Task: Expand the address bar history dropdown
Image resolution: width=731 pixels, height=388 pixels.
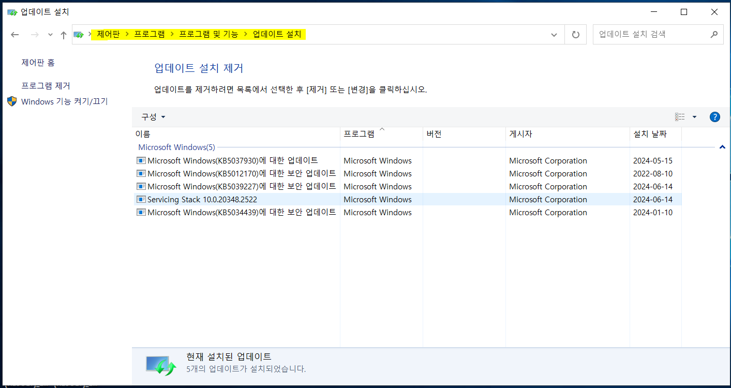Action: pos(554,35)
